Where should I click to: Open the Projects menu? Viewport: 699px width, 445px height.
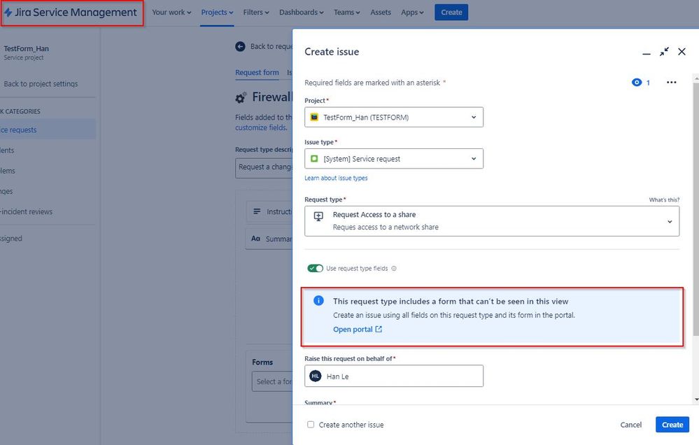(217, 13)
